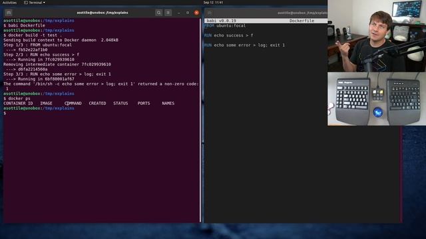The height and width of the screenshot is (239, 426).
Task: Click the '$ docker ps' command line
Action: pos(17,99)
